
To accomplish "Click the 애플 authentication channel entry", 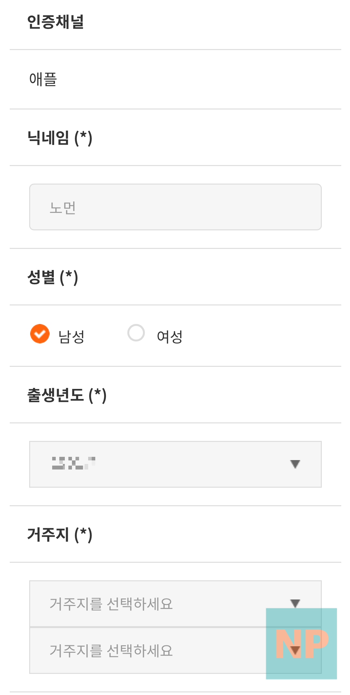I will point(42,77).
